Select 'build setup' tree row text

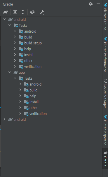33,43
